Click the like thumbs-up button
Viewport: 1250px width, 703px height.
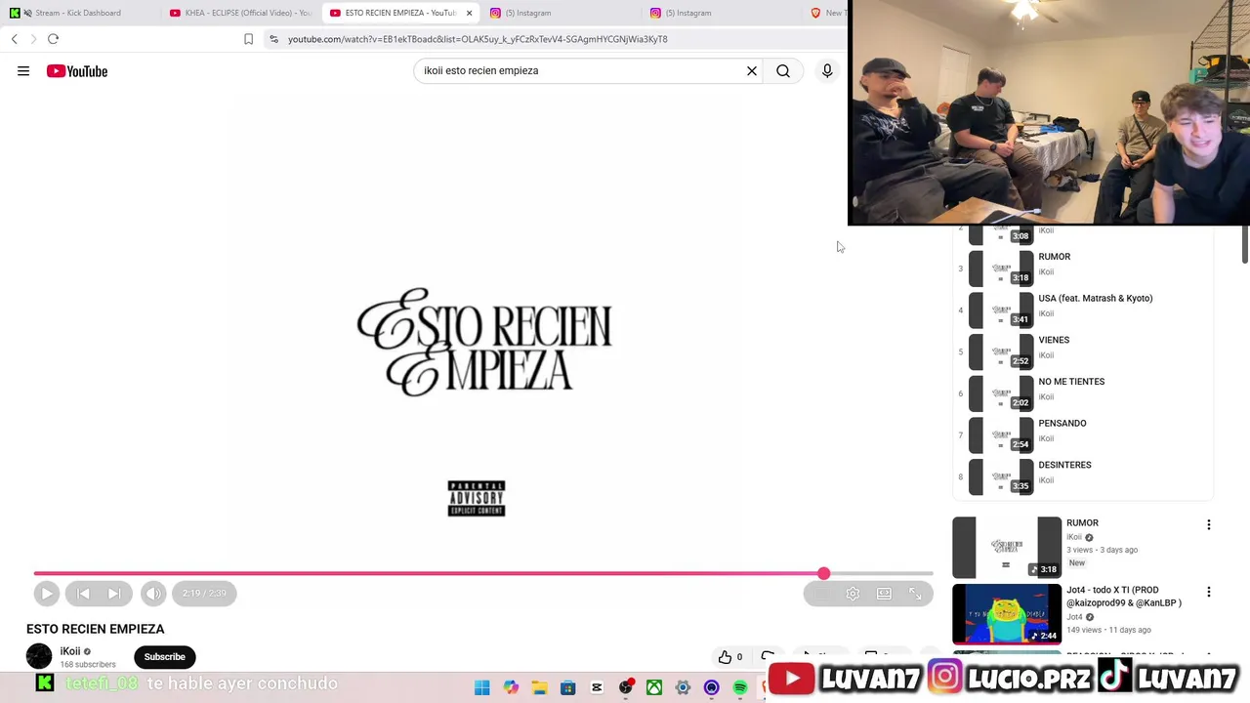point(730,657)
